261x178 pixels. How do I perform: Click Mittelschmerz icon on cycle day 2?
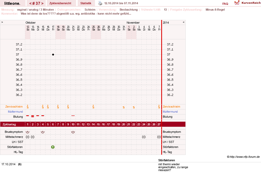point(33,137)
